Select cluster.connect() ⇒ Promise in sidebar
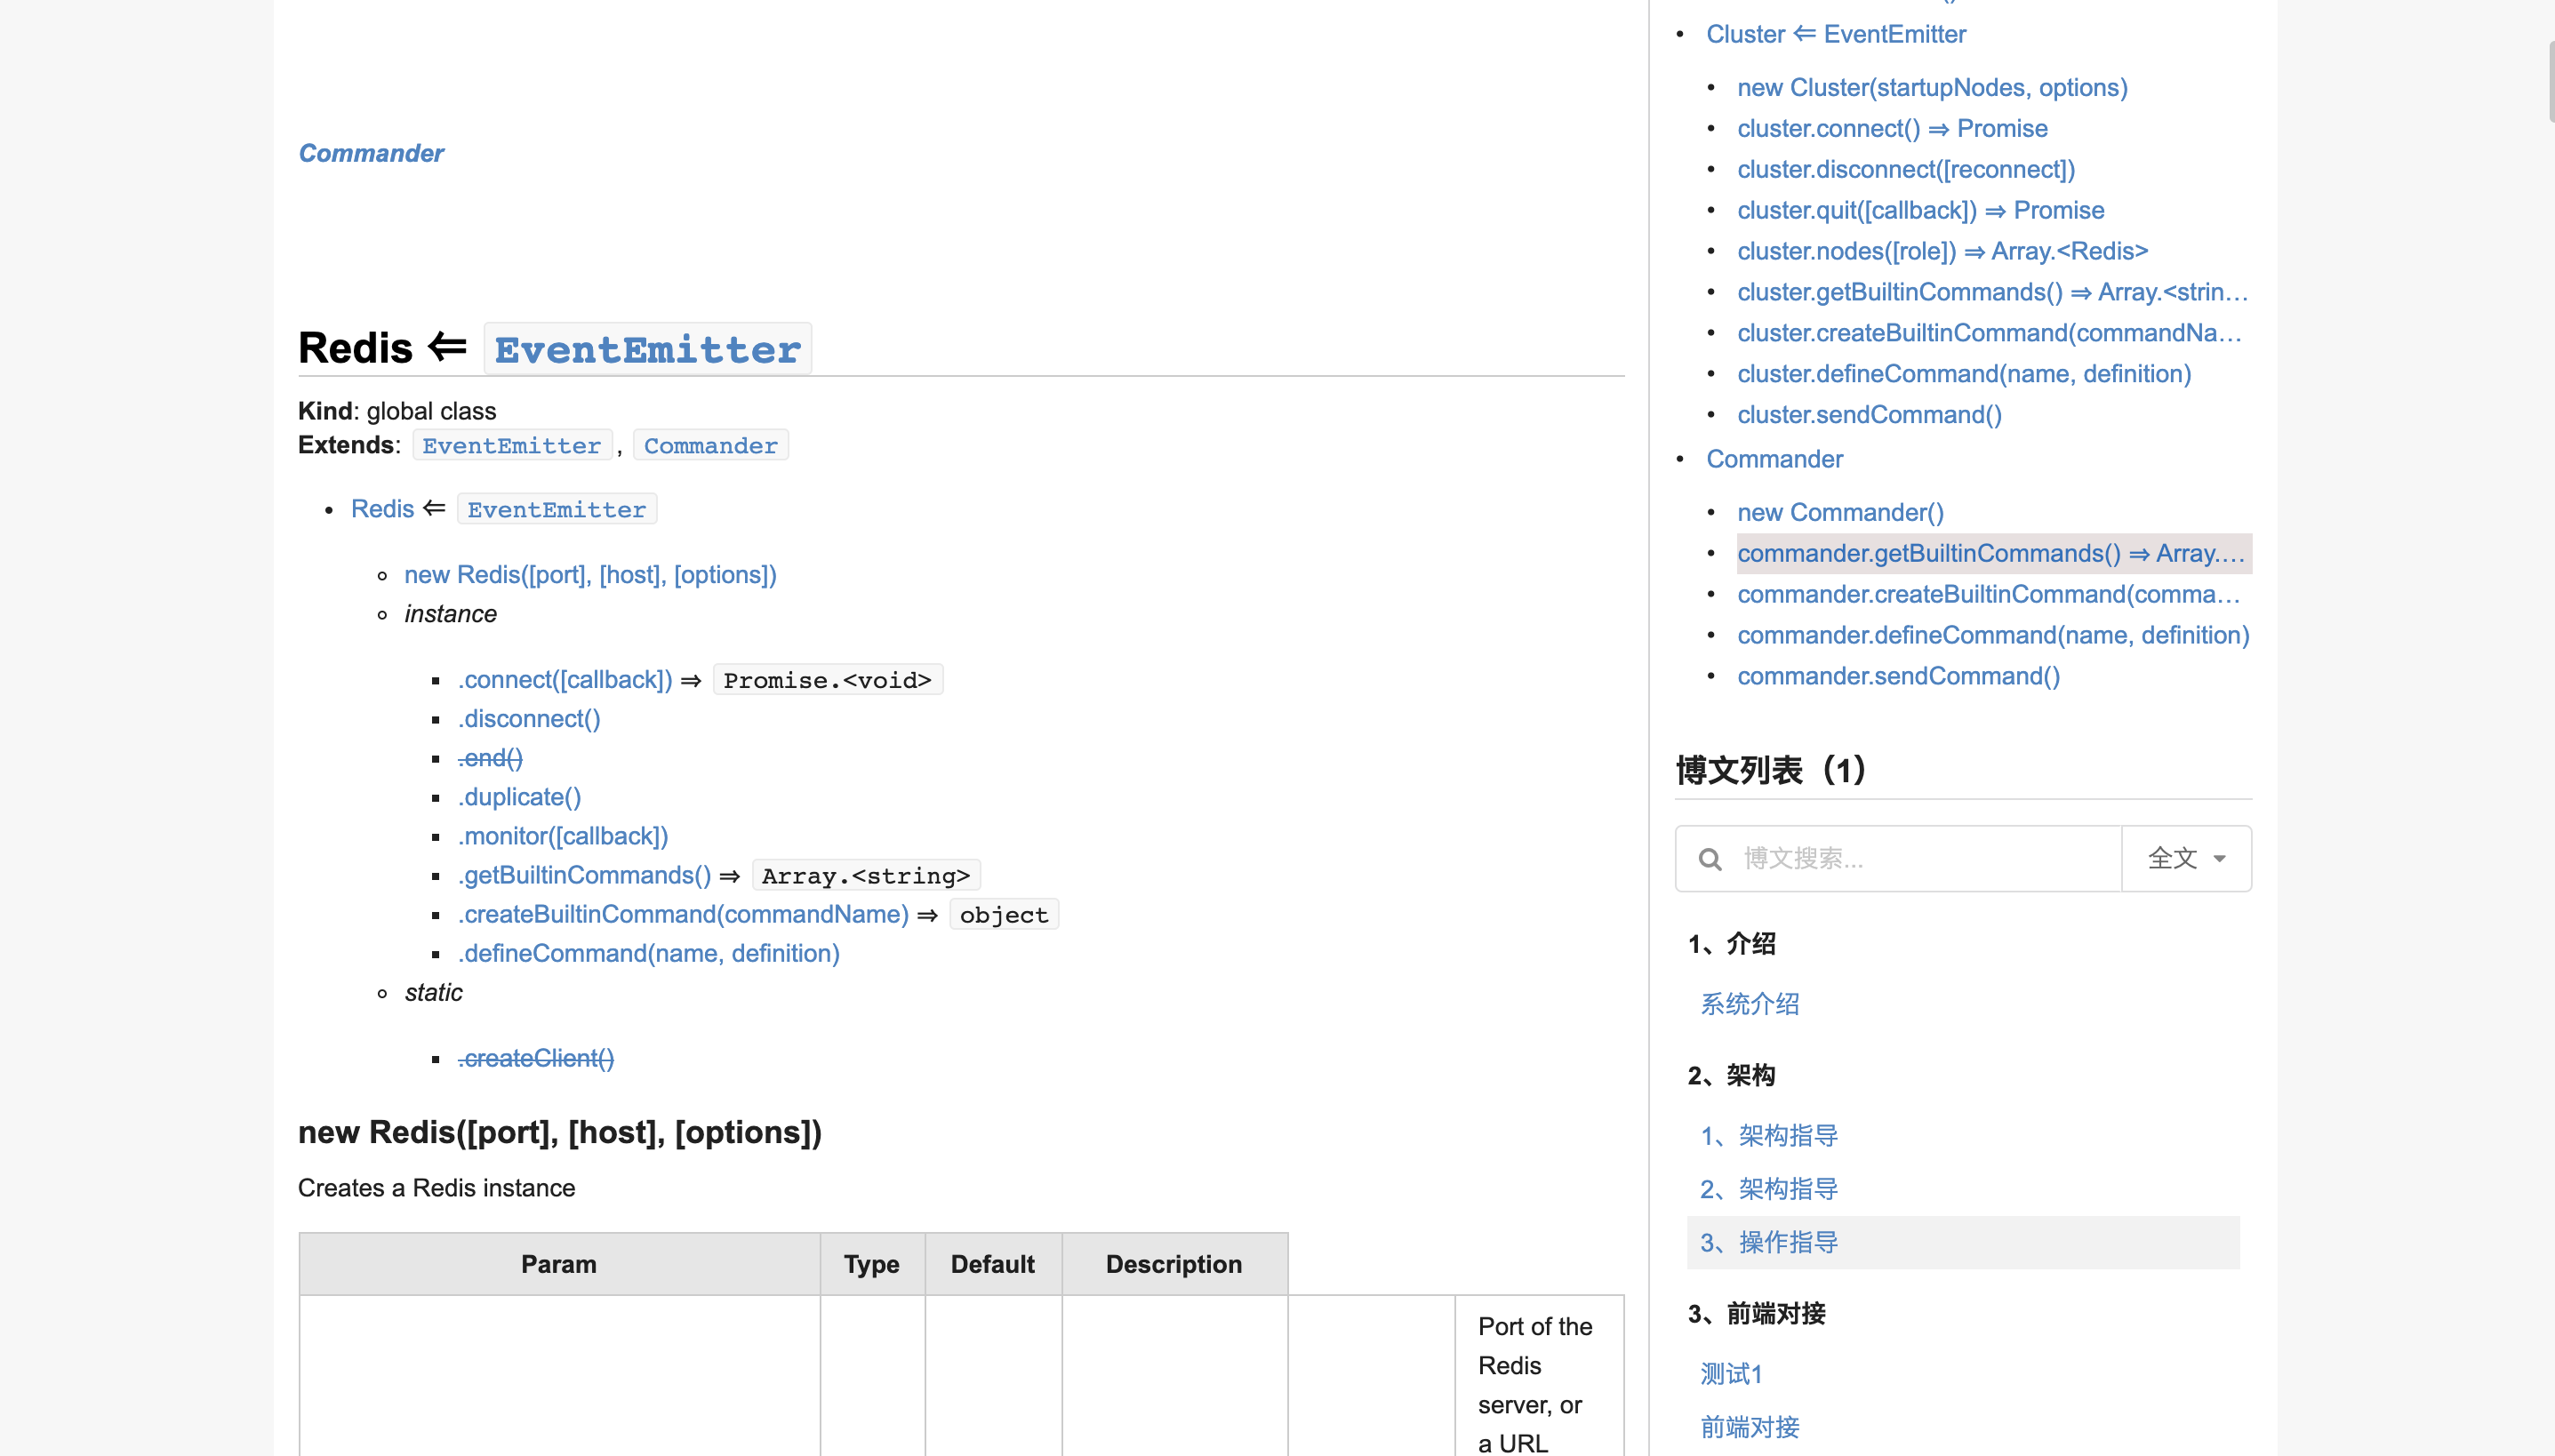The image size is (2555, 1456). point(1892,129)
